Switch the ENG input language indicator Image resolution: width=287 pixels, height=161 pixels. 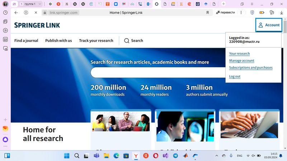tap(239, 156)
